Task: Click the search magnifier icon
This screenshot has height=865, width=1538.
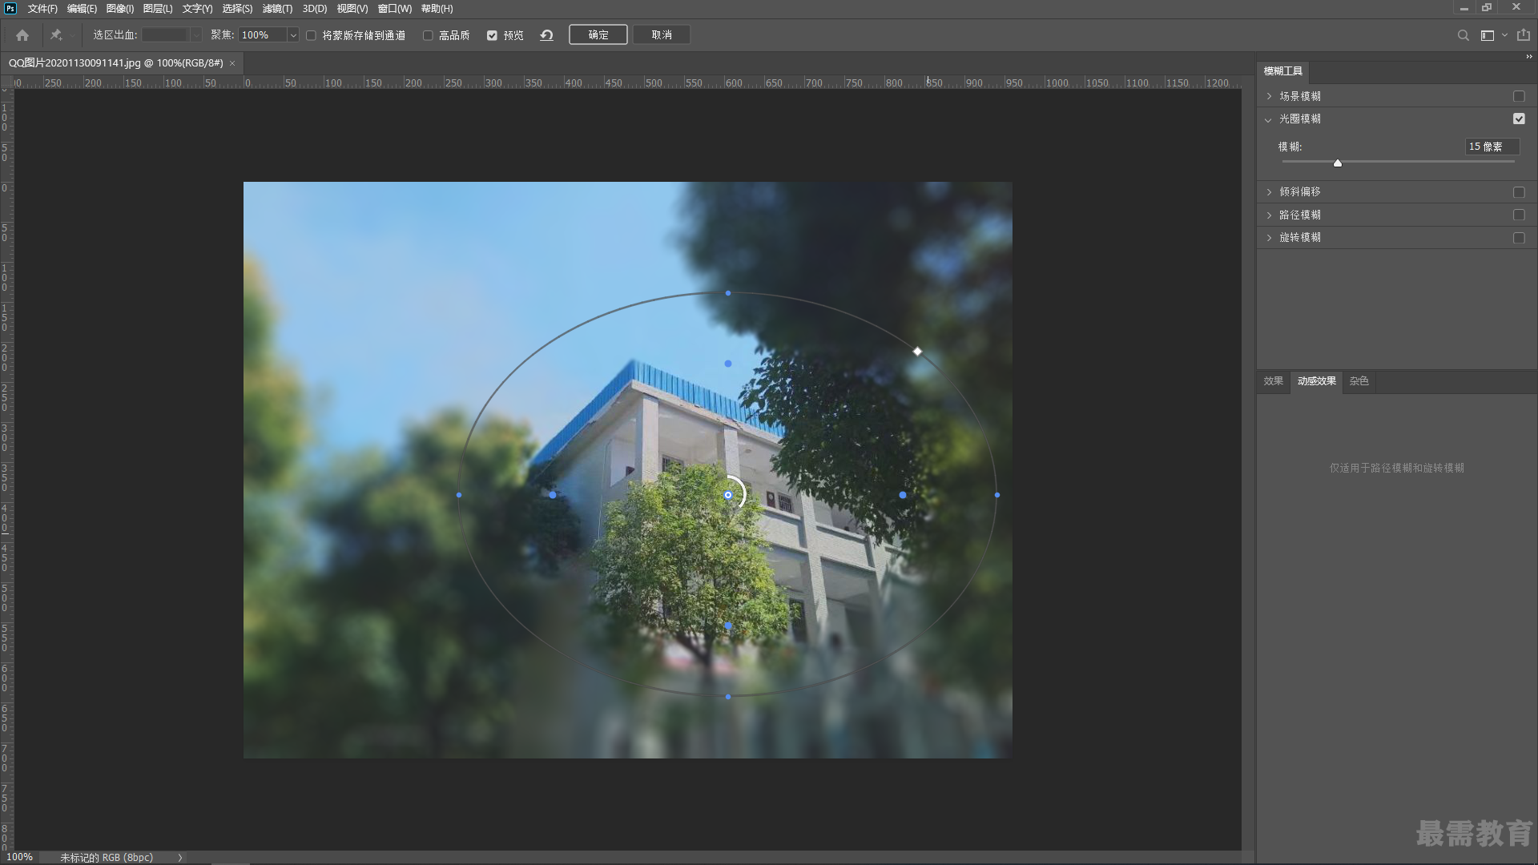Action: (1463, 35)
